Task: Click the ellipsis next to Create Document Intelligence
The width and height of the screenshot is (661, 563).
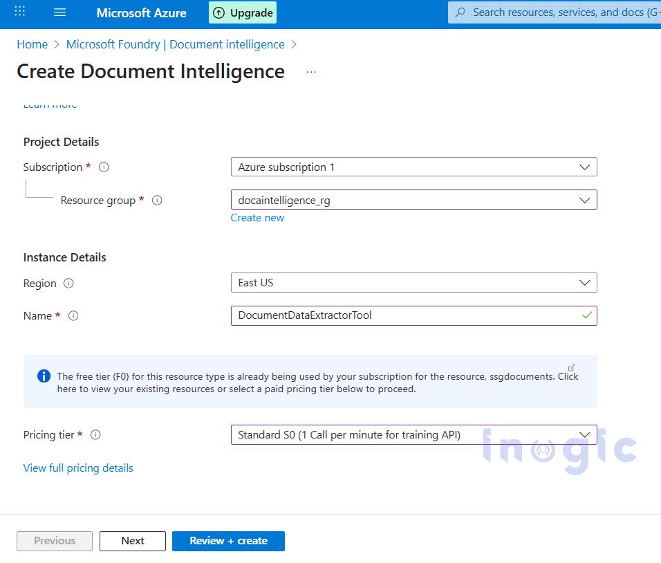Action: pos(310,72)
